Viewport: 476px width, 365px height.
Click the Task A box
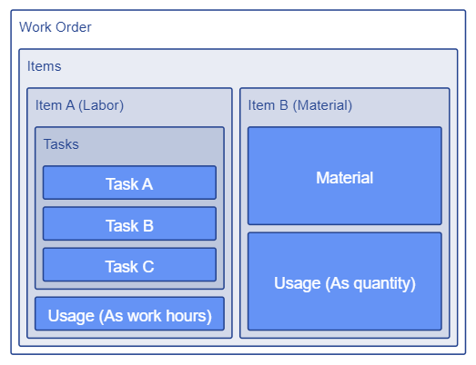tap(129, 182)
